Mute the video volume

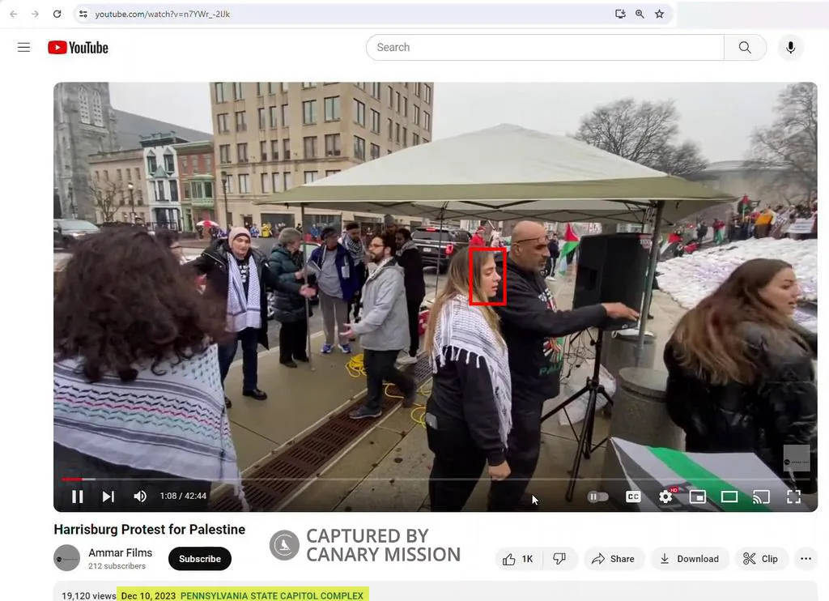coord(140,497)
